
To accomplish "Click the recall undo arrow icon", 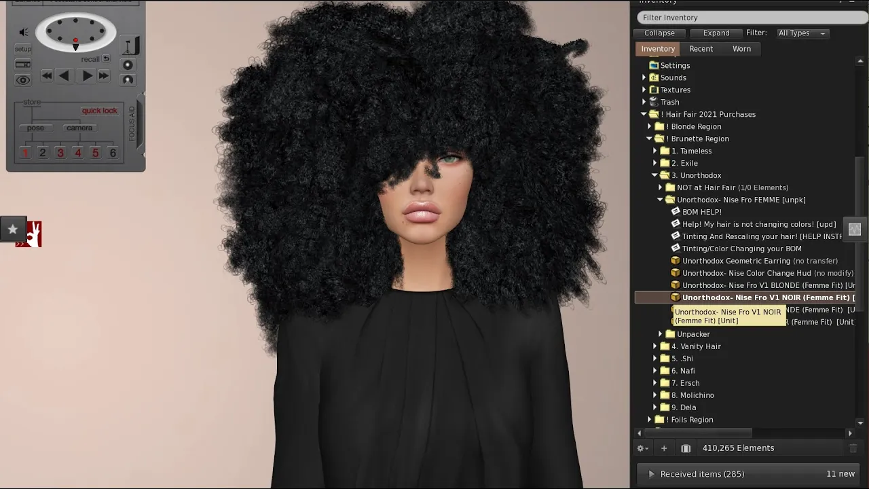I will tap(106, 59).
